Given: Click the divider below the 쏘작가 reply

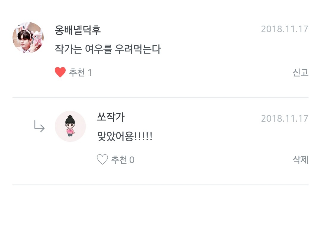Looking at the screenshot, I should click(x=160, y=185).
